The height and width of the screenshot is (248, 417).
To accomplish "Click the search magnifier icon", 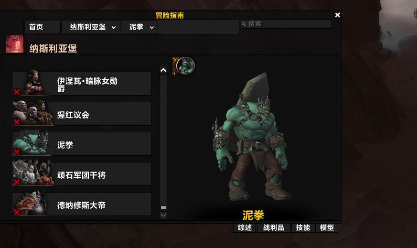I will [x=244, y=24].
